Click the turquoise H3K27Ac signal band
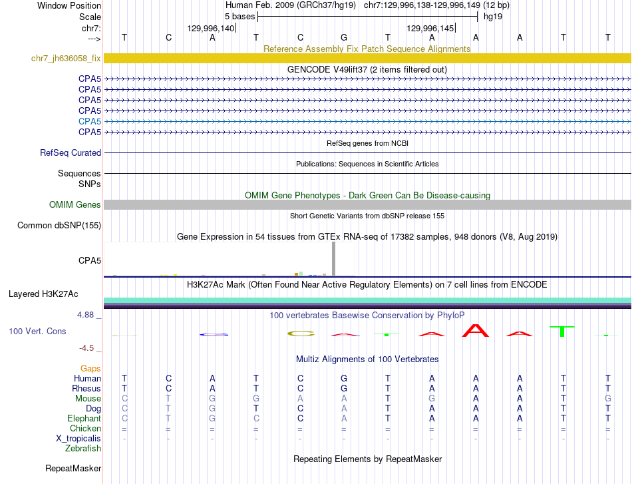The image size is (632, 484). [x=367, y=300]
